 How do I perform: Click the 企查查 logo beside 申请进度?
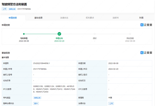146,25
